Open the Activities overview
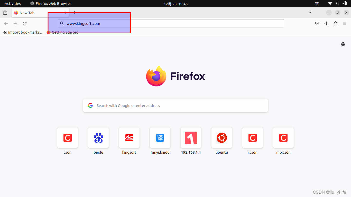The height and width of the screenshot is (197, 351). [13, 4]
